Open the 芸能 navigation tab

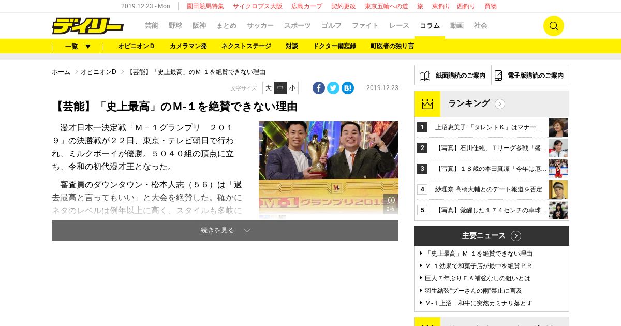coord(152,26)
